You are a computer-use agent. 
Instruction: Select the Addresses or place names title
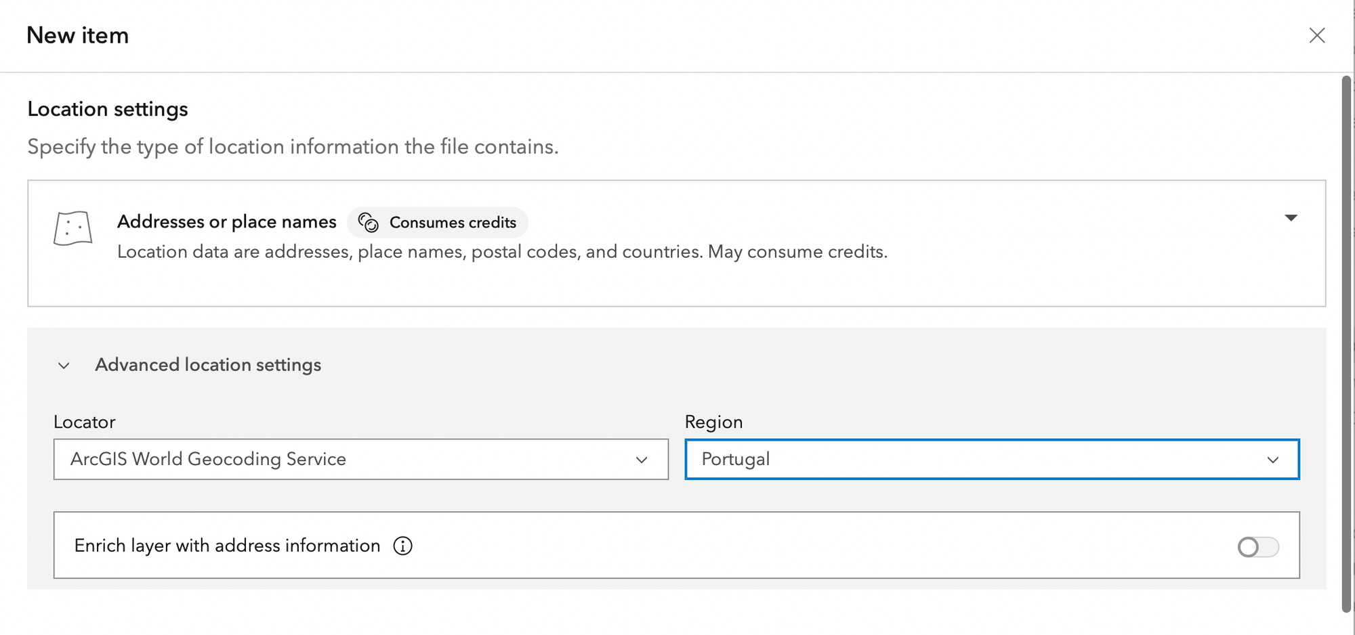226,222
